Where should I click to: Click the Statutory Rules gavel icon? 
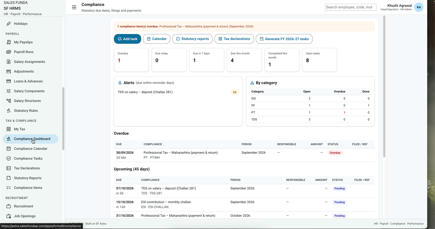9,111
